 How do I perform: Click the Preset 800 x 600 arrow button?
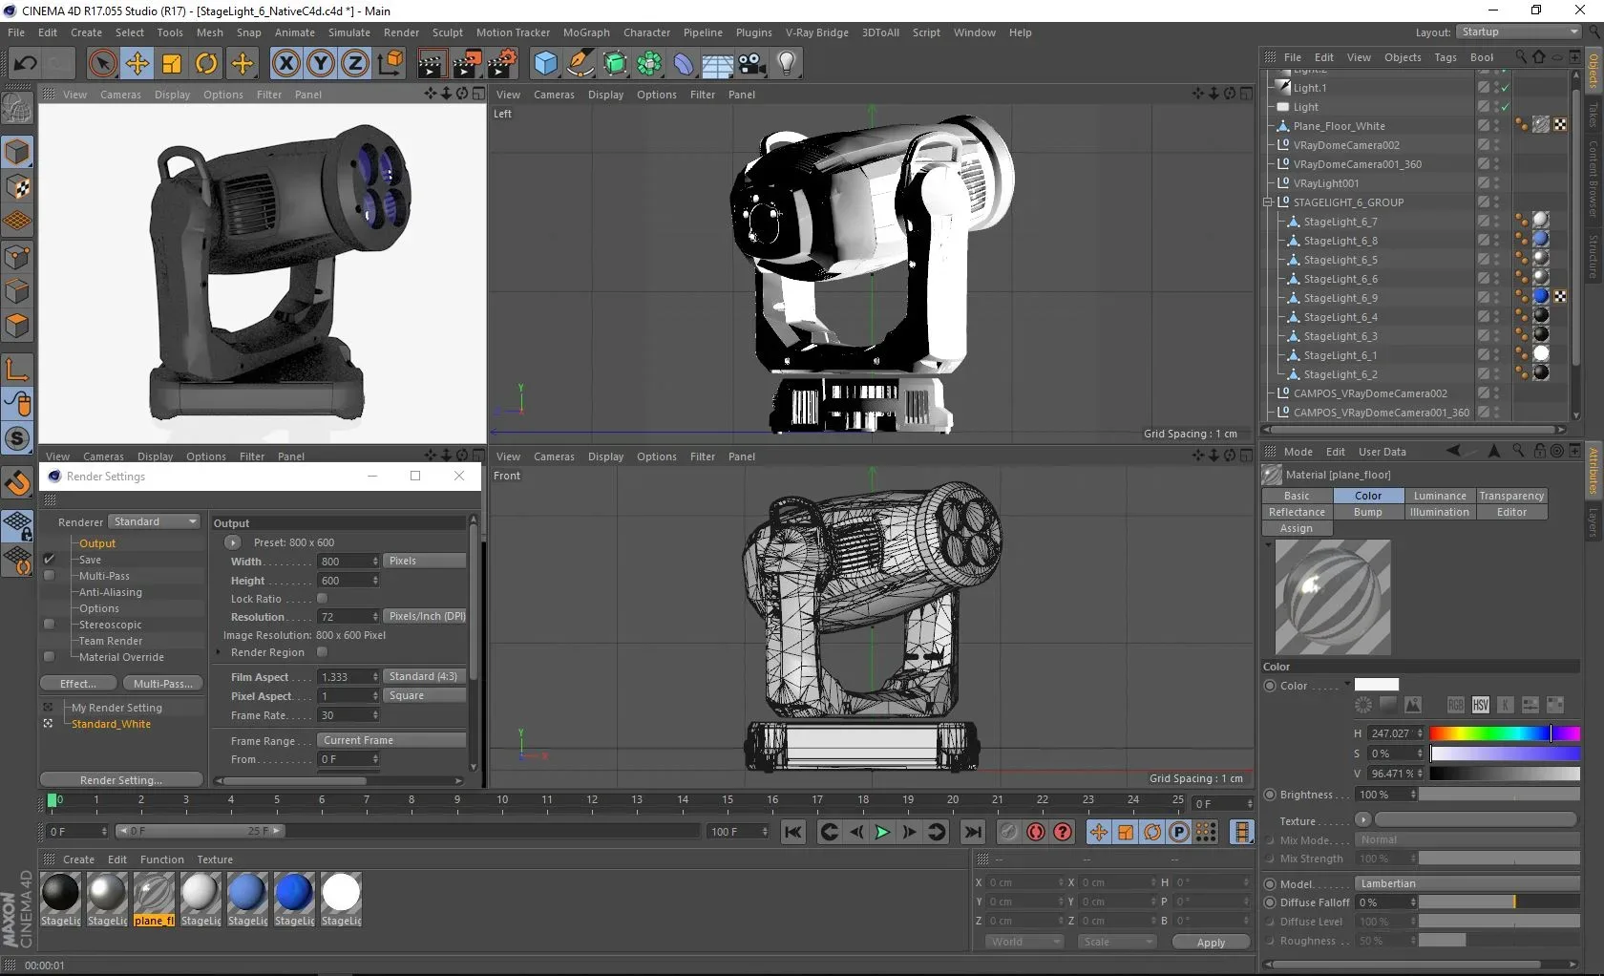tap(233, 542)
